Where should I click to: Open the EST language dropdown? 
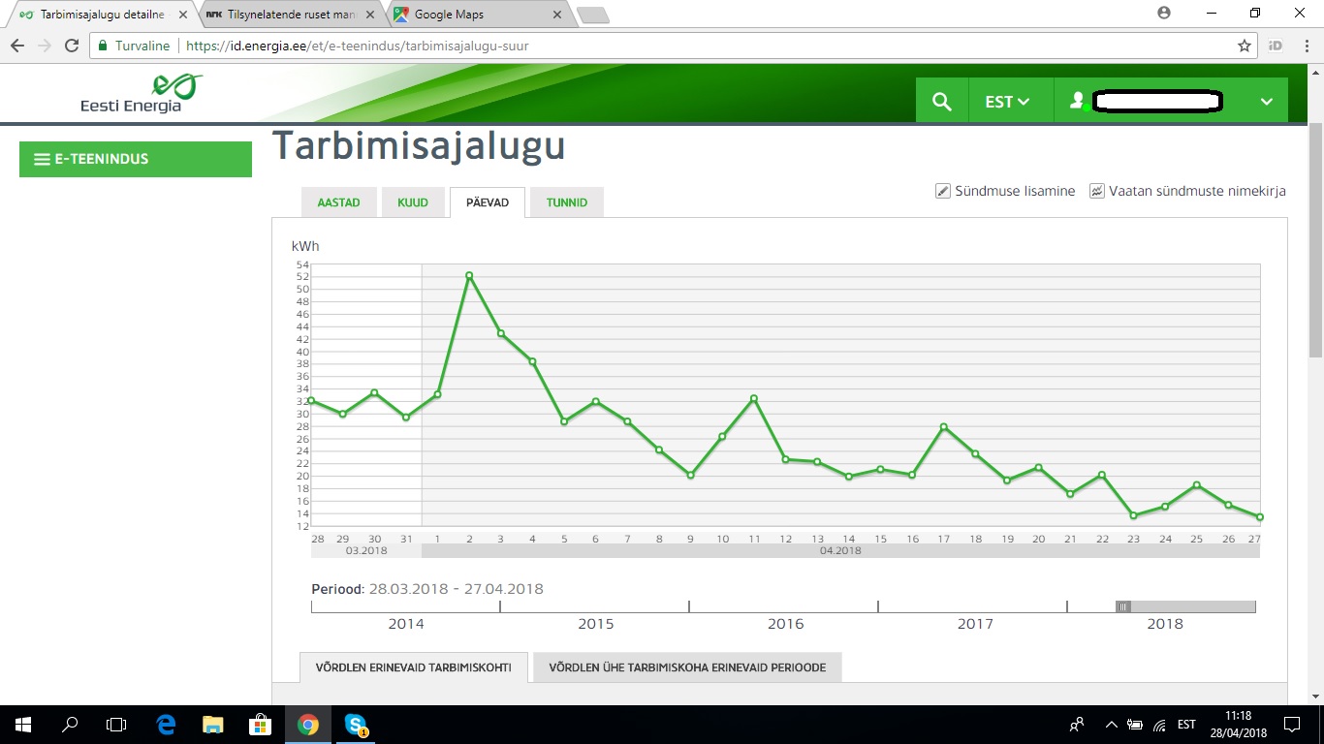point(1007,101)
